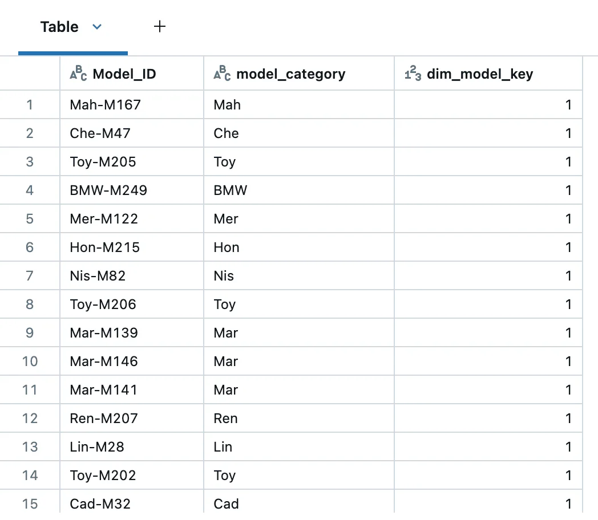The image size is (598, 520).
Task: Click the numeric type icon beside dim_model_key
Action: pyautogui.click(x=413, y=74)
